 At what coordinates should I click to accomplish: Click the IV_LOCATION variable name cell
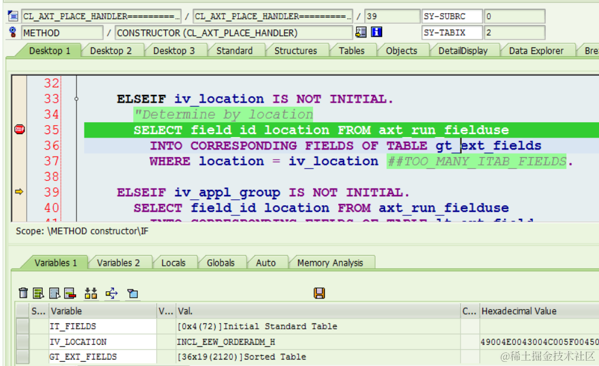pyautogui.click(x=102, y=342)
